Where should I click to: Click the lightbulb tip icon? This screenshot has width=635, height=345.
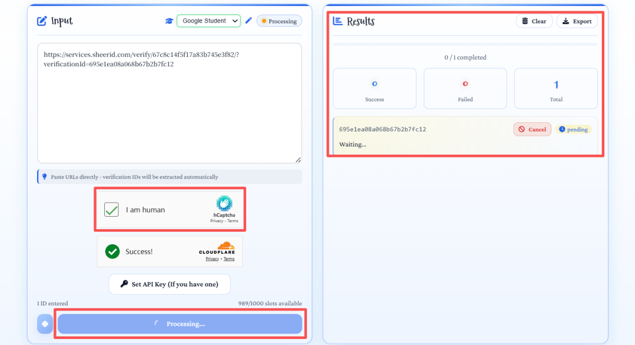(x=45, y=177)
